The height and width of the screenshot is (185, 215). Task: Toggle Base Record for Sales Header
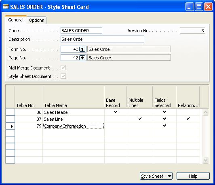[x=116, y=112]
